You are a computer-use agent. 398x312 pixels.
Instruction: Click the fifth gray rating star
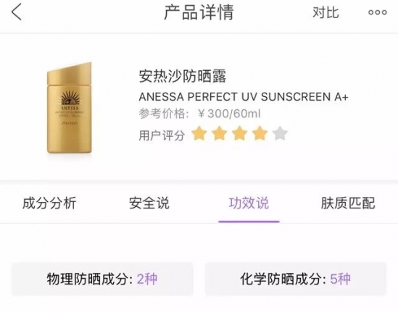tap(280, 134)
